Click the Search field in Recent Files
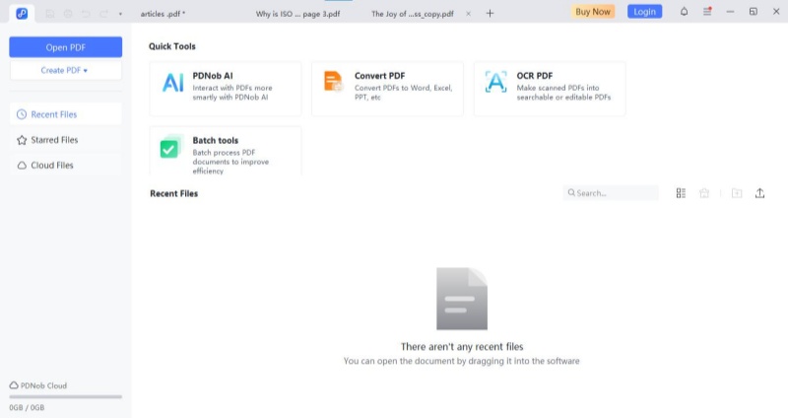Image resolution: width=788 pixels, height=418 pixels. coord(611,192)
